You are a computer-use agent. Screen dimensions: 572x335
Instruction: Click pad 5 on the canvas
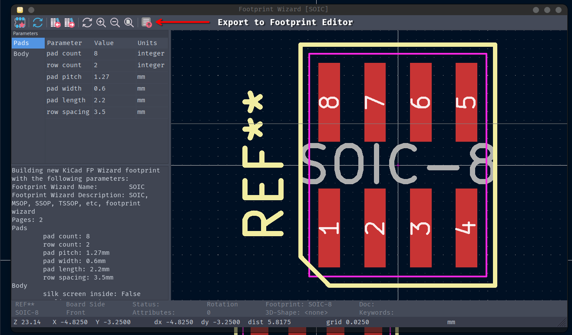466,102
